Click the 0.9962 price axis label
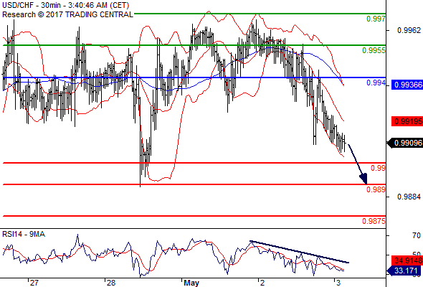This screenshot has width=423, height=287. click(x=409, y=30)
